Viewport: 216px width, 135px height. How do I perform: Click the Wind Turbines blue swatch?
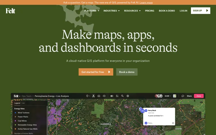point(15,113)
